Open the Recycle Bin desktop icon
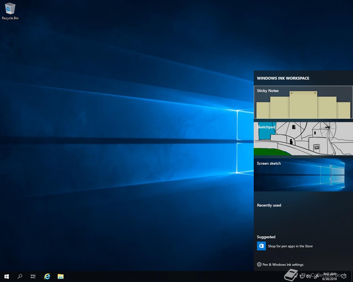This screenshot has height=282, width=353. (10, 12)
